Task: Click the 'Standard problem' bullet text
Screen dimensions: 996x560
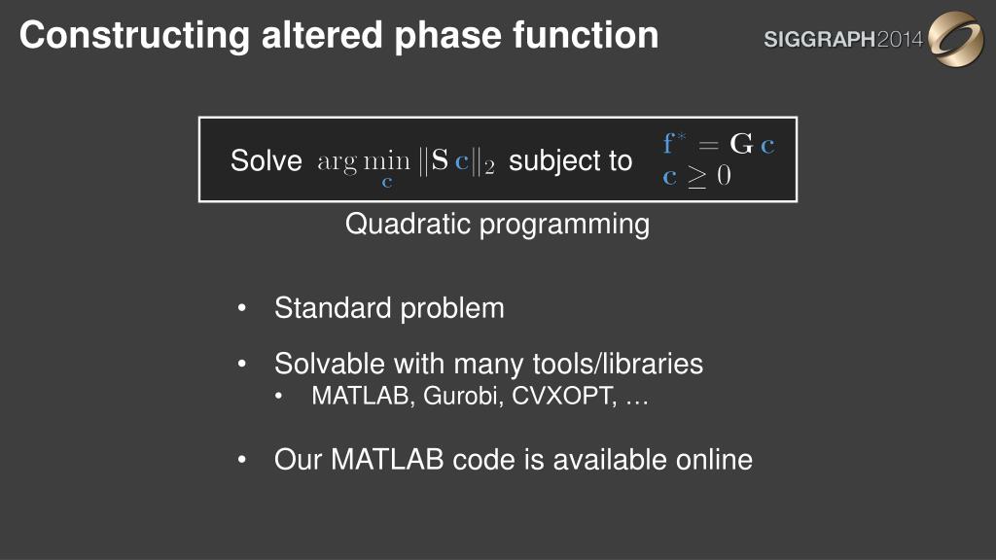Action: coord(389,308)
